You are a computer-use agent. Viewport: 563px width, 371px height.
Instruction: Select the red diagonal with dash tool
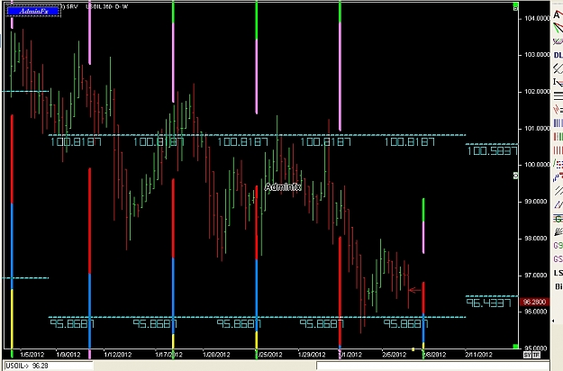[558, 109]
